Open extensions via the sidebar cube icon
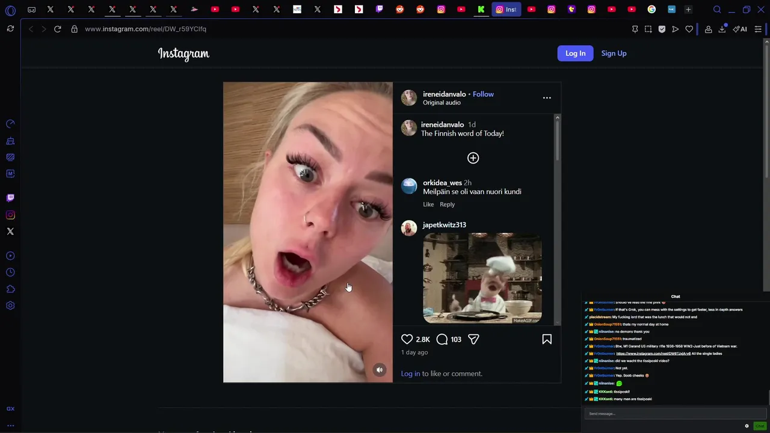The image size is (770, 433). pyautogui.click(x=10, y=289)
